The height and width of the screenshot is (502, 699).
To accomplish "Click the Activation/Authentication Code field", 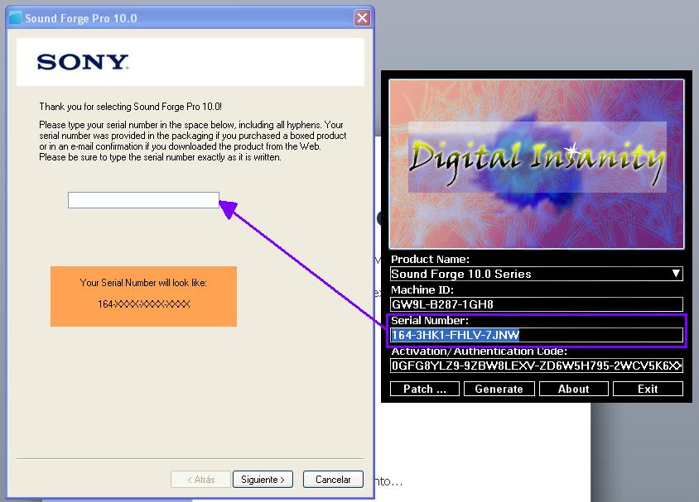I will click(537, 366).
